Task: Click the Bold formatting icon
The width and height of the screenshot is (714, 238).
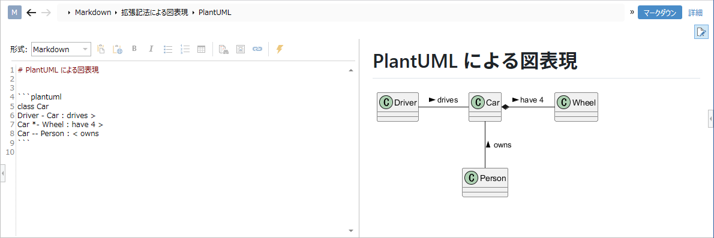Action: pos(134,49)
